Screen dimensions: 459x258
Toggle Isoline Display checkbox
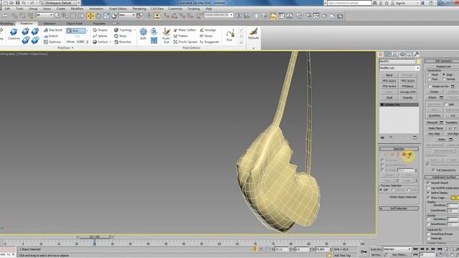(x=428, y=193)
